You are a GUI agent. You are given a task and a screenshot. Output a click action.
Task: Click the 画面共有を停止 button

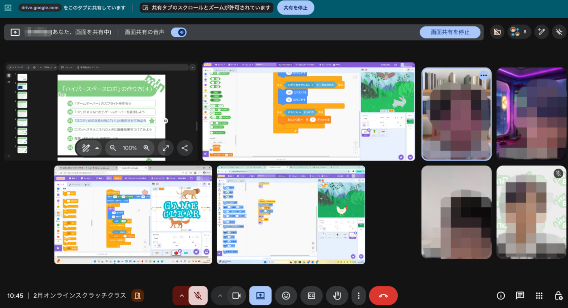coord(450,32)
